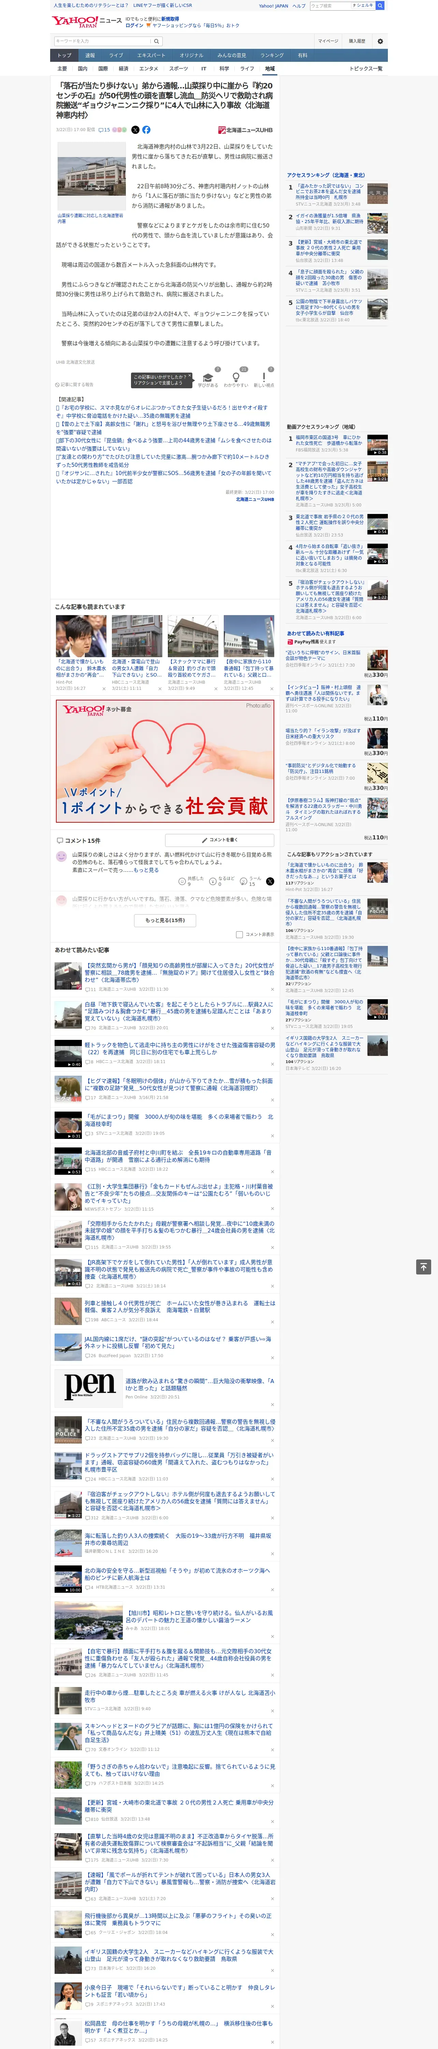Click the わかりやすい lightbulb reaction icon
The image size is (438, 2049).
tap(236, 378)
